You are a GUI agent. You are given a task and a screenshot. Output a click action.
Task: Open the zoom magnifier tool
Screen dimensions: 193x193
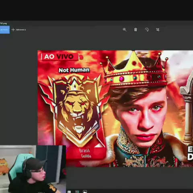pos(125,30)
